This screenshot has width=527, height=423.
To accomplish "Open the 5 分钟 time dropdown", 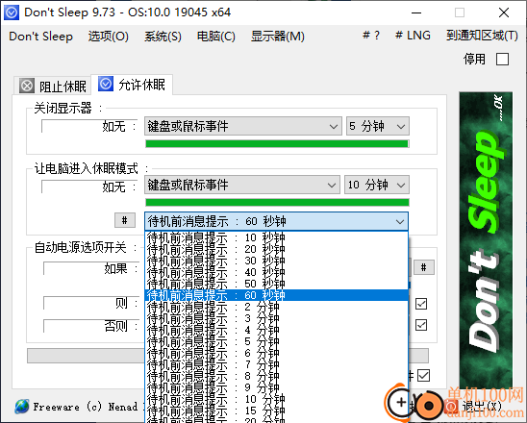I will [x=378, y=126].
